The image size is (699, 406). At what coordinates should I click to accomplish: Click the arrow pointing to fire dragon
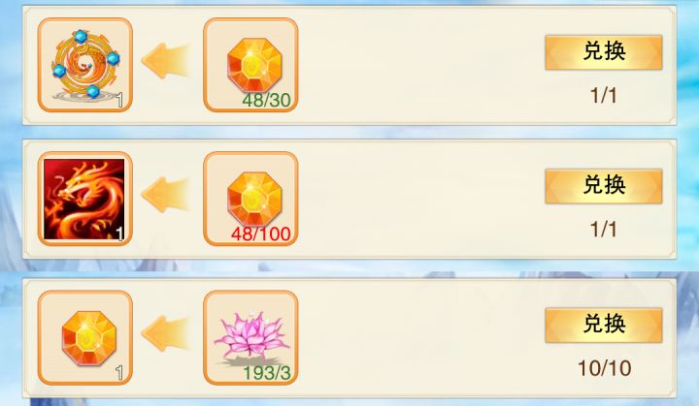[x=166, y=194]
